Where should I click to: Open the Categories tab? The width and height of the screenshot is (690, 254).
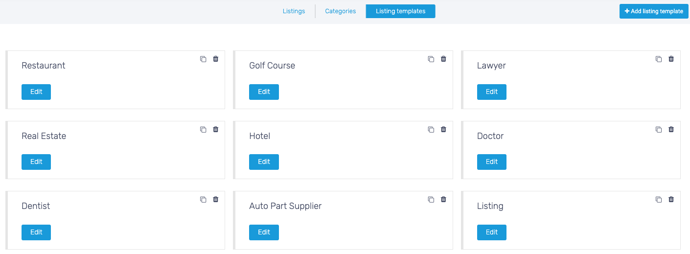point(340,11)
